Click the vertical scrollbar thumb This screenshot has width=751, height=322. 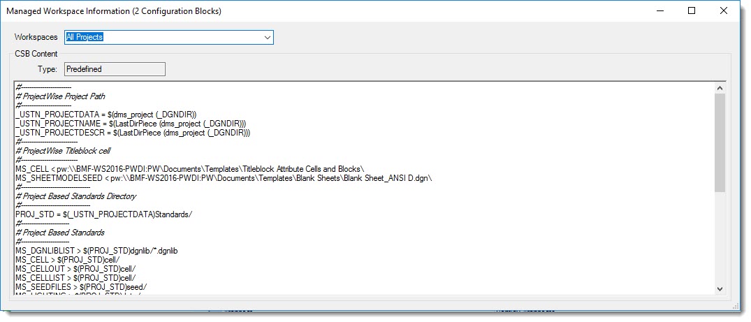[720, 142]
